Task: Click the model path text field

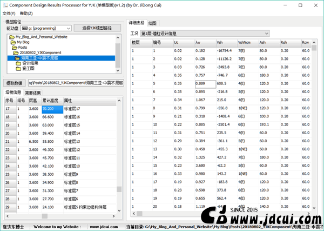Action: tap(76, 83)
